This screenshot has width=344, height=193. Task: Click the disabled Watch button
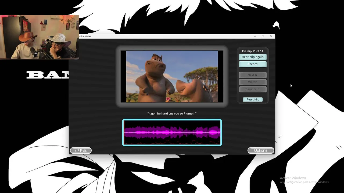[x=253, y=82]
